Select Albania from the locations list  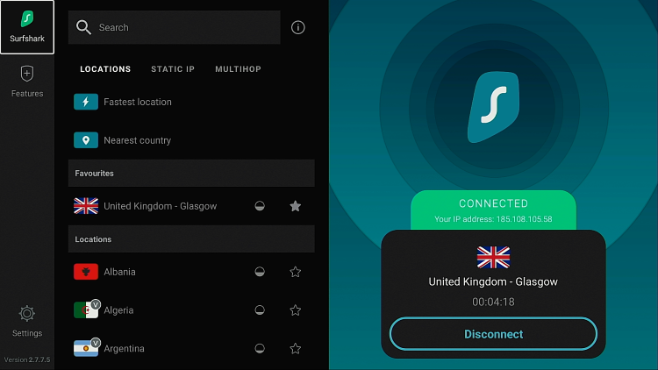(x=191, y=272)
